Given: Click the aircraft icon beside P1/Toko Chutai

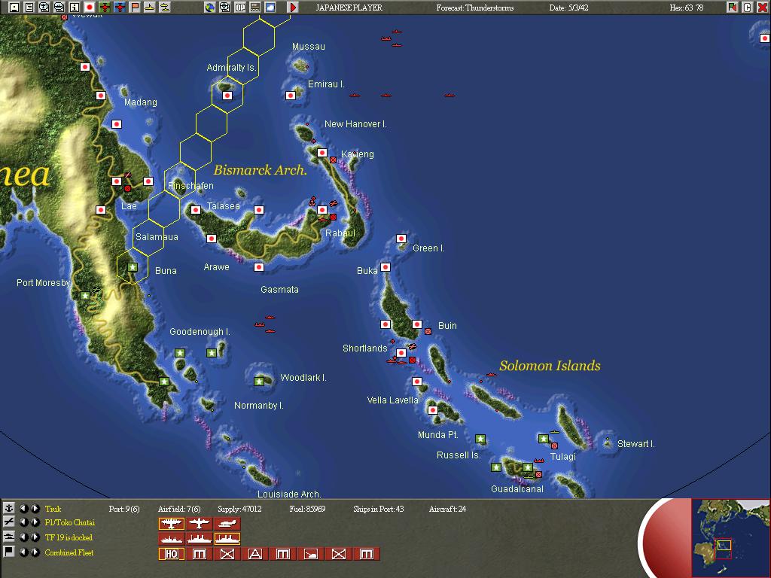Looking at the screenshot, I should (x=9, y=523).
